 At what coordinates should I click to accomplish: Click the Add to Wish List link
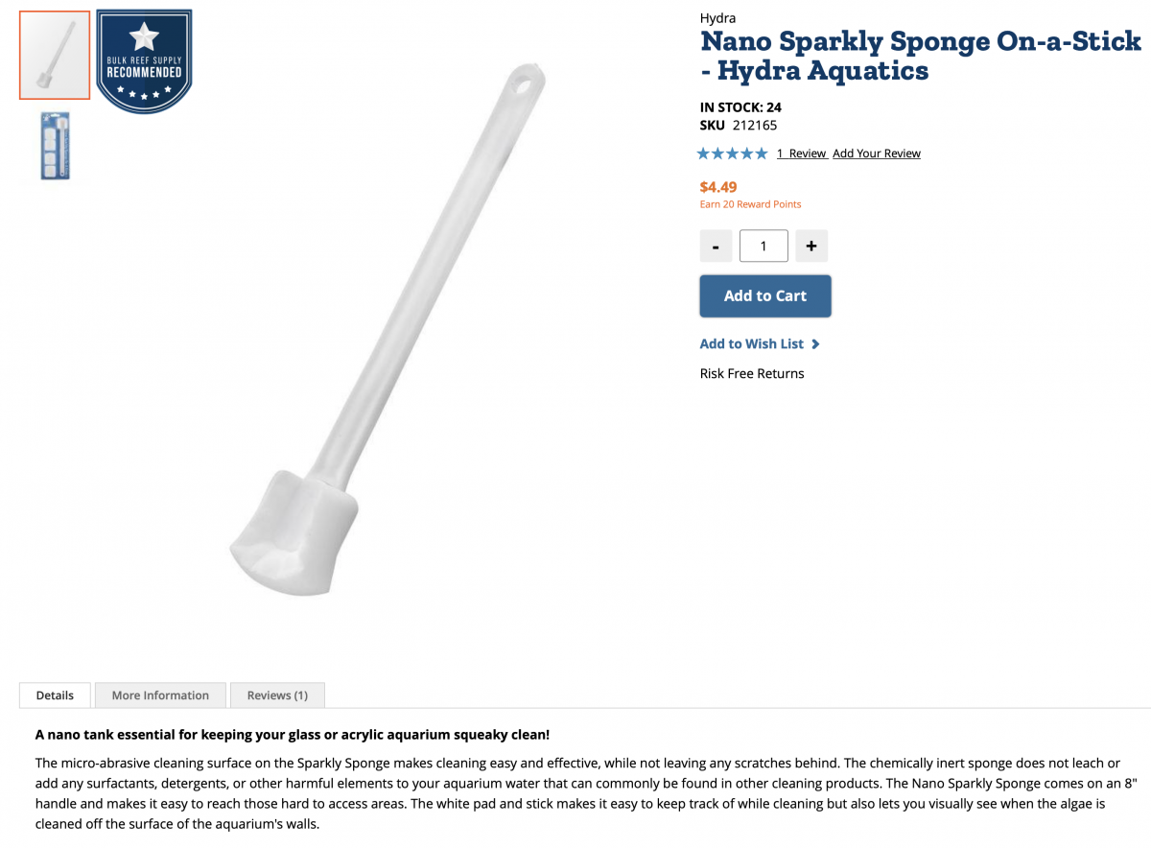(x=752, y=344)
